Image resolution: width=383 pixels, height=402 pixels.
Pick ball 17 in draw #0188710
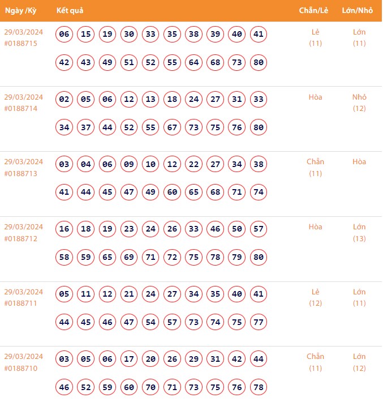click(x=129, y=360)
